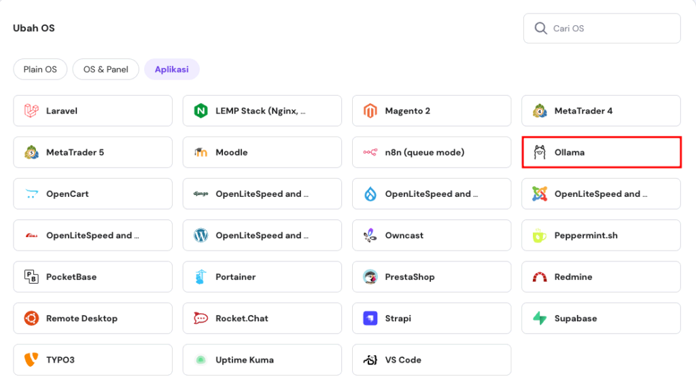Type in the Cari OS search field
Image resolution: width=696 pixels, height=383 pixels.
[x=612, y=29]
